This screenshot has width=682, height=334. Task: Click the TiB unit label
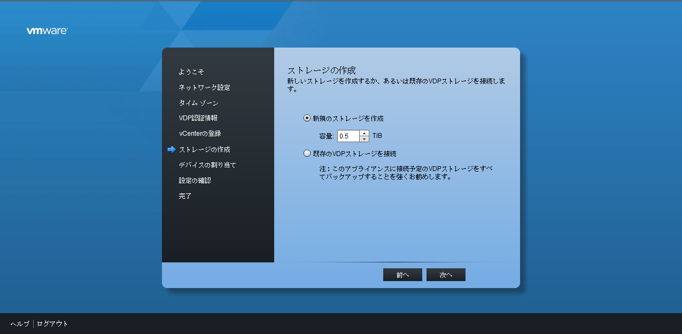pyautogui.click(x=377, y=136)
